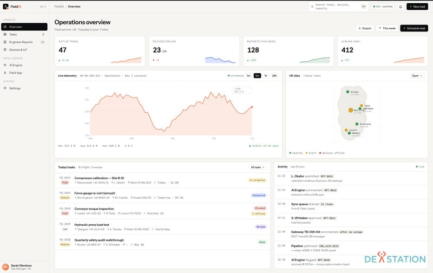This screenshot has width=433, height=273.
Task: Focus the search tasks, devices, reports field
Action: (339, 6)
